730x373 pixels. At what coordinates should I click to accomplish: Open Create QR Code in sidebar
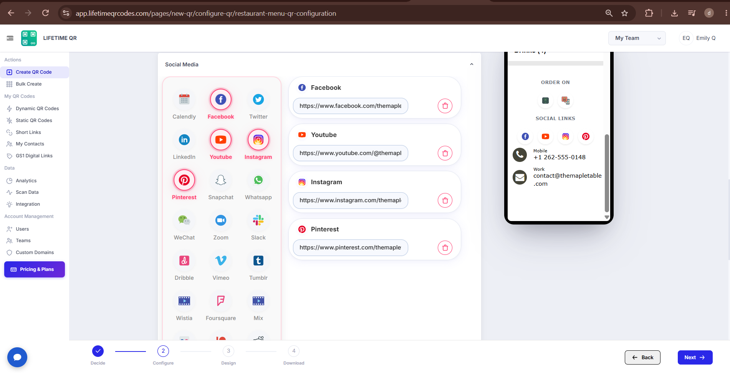[x=35, y=72]
